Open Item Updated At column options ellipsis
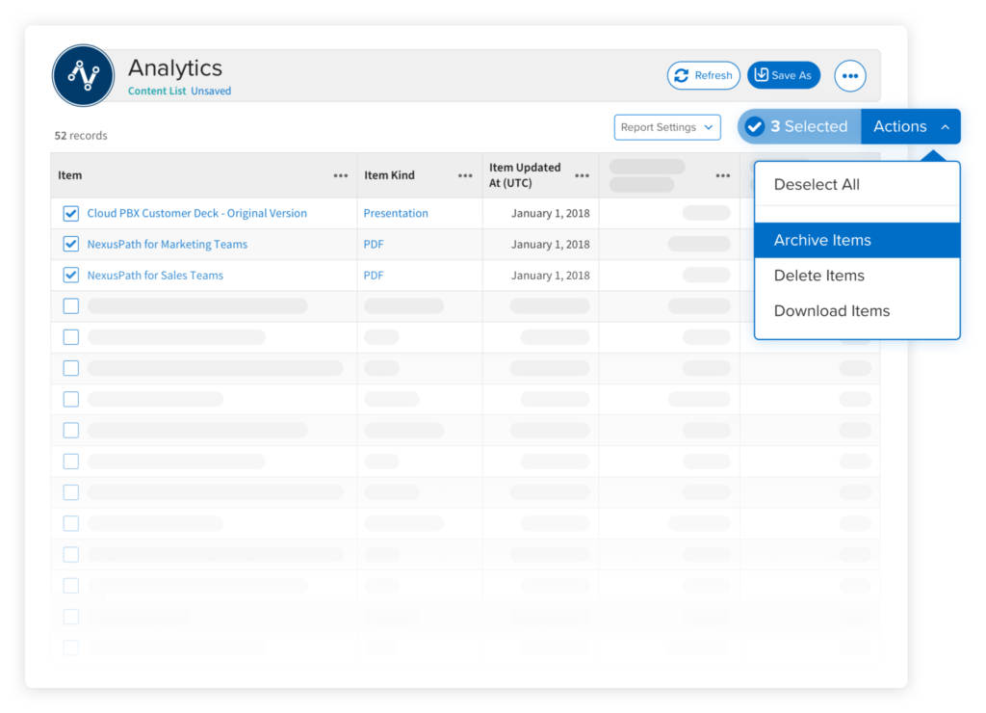 coord(582,176)
